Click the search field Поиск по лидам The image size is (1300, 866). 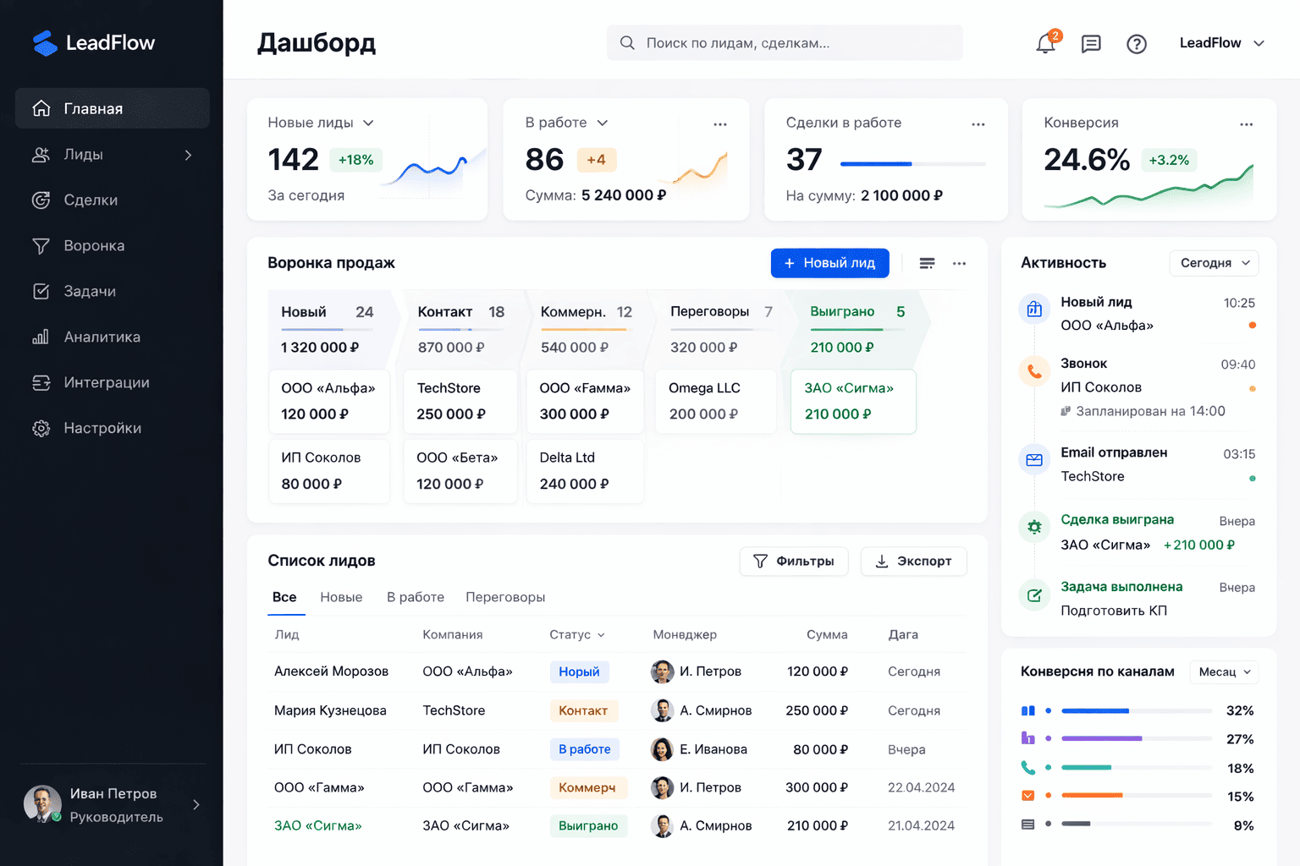tap(784, 42)
